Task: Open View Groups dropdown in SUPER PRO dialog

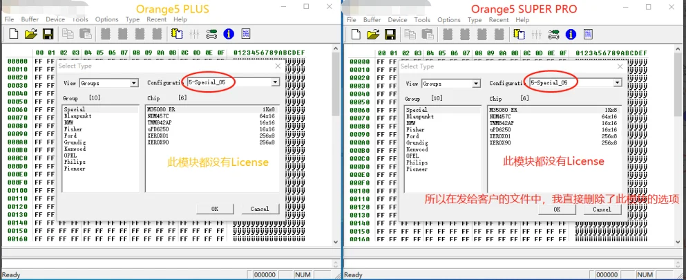Action: pyautogui.click(x=476, y=84)
